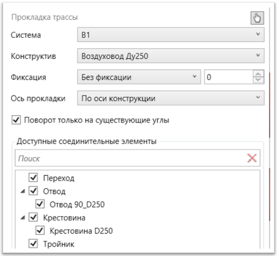Clear search with the red X icon

[x=252, y=158]
